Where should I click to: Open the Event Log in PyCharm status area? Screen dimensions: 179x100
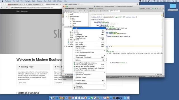pos(158,74)
